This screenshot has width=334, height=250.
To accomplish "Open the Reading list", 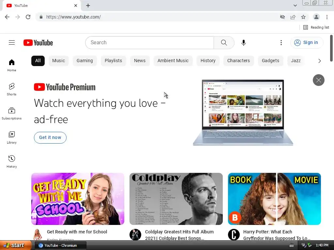I will click(316, 27).
